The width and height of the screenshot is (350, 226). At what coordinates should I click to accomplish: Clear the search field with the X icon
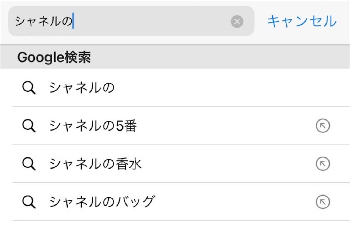point(237,22)
